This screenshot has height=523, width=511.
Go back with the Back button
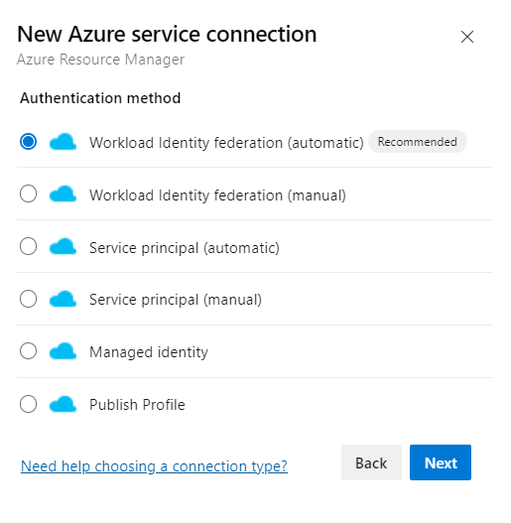[x=371, y=462]
